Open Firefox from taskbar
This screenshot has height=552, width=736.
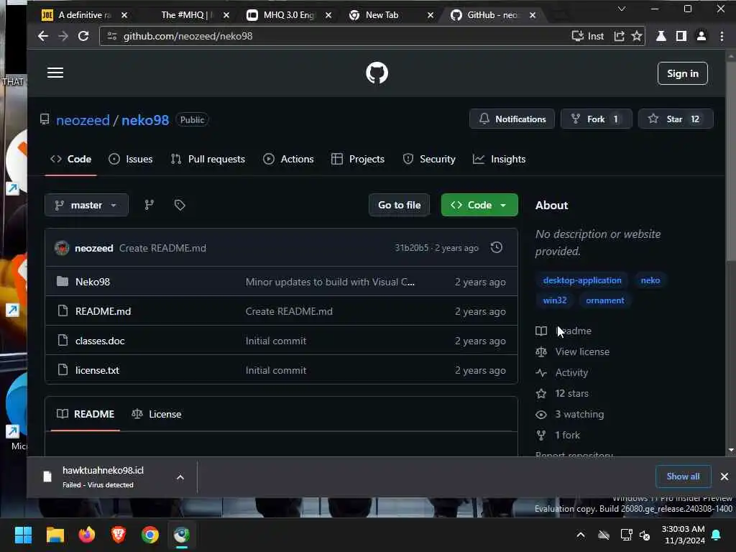pyautogui.click(x=86, y=535)
